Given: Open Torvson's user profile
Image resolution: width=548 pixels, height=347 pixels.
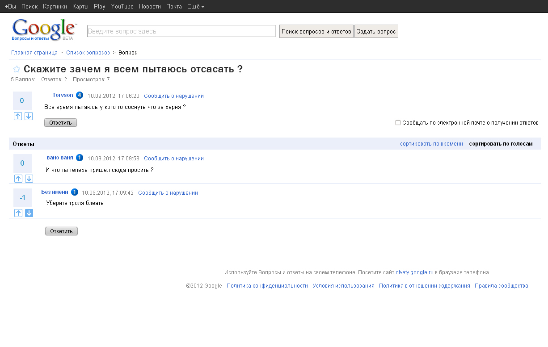Looking at the screenshot, I should (x=63, y=95).
